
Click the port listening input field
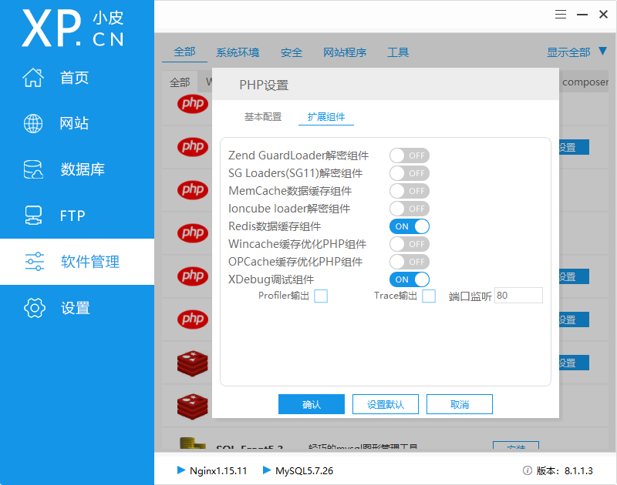pos(518,296)
